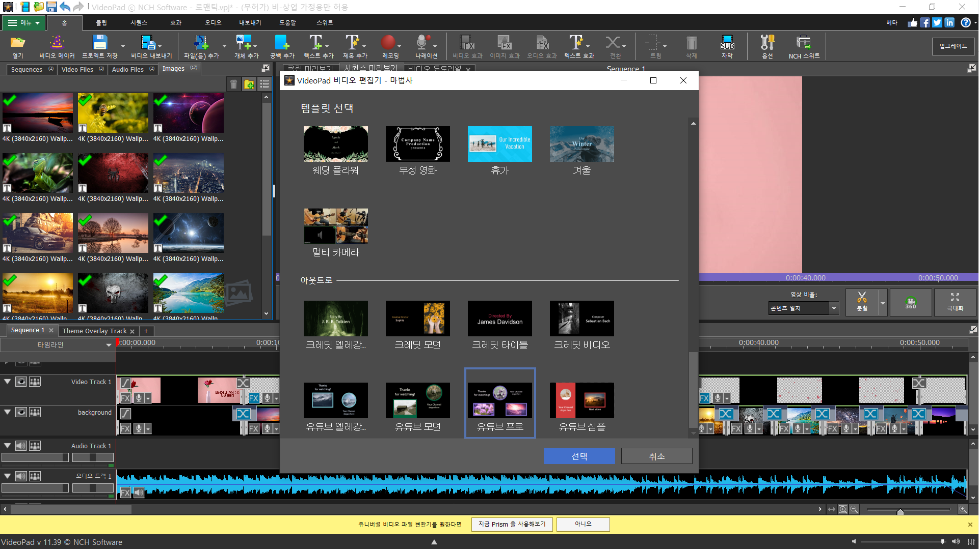Click the 프로젝트 저장 save icon
This screenshot has width=979, height=549.
(100, 47)
